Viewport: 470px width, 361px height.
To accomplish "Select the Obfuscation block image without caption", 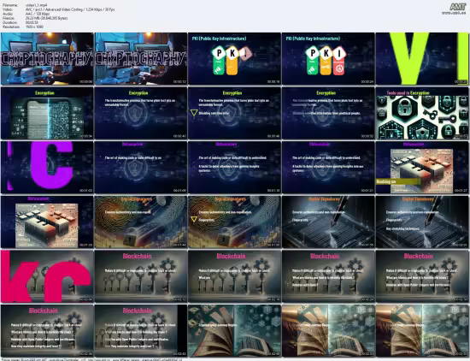I will (47, 222).
